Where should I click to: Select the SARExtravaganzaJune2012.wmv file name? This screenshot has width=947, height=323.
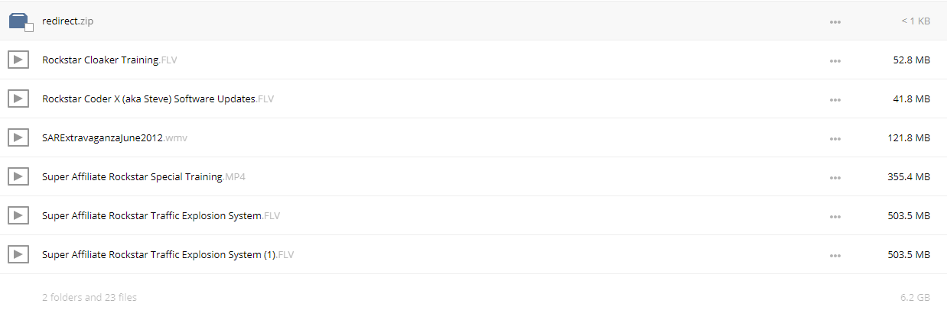(115, 137)
